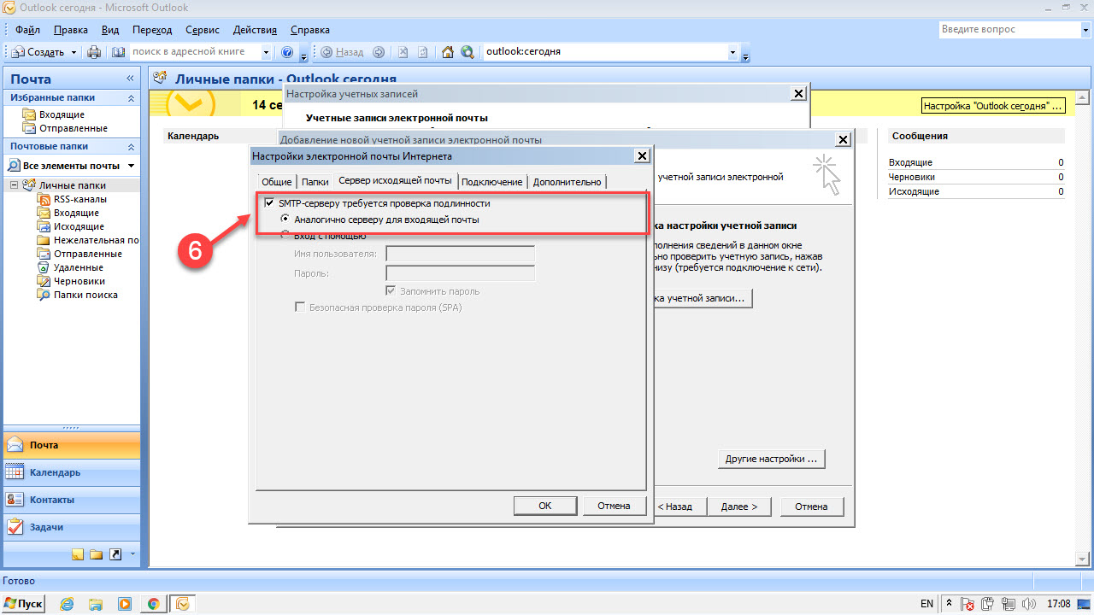
Task: Toggle Безопасная проверка пароля (SPA) checkbox
Action: [300, 307]
